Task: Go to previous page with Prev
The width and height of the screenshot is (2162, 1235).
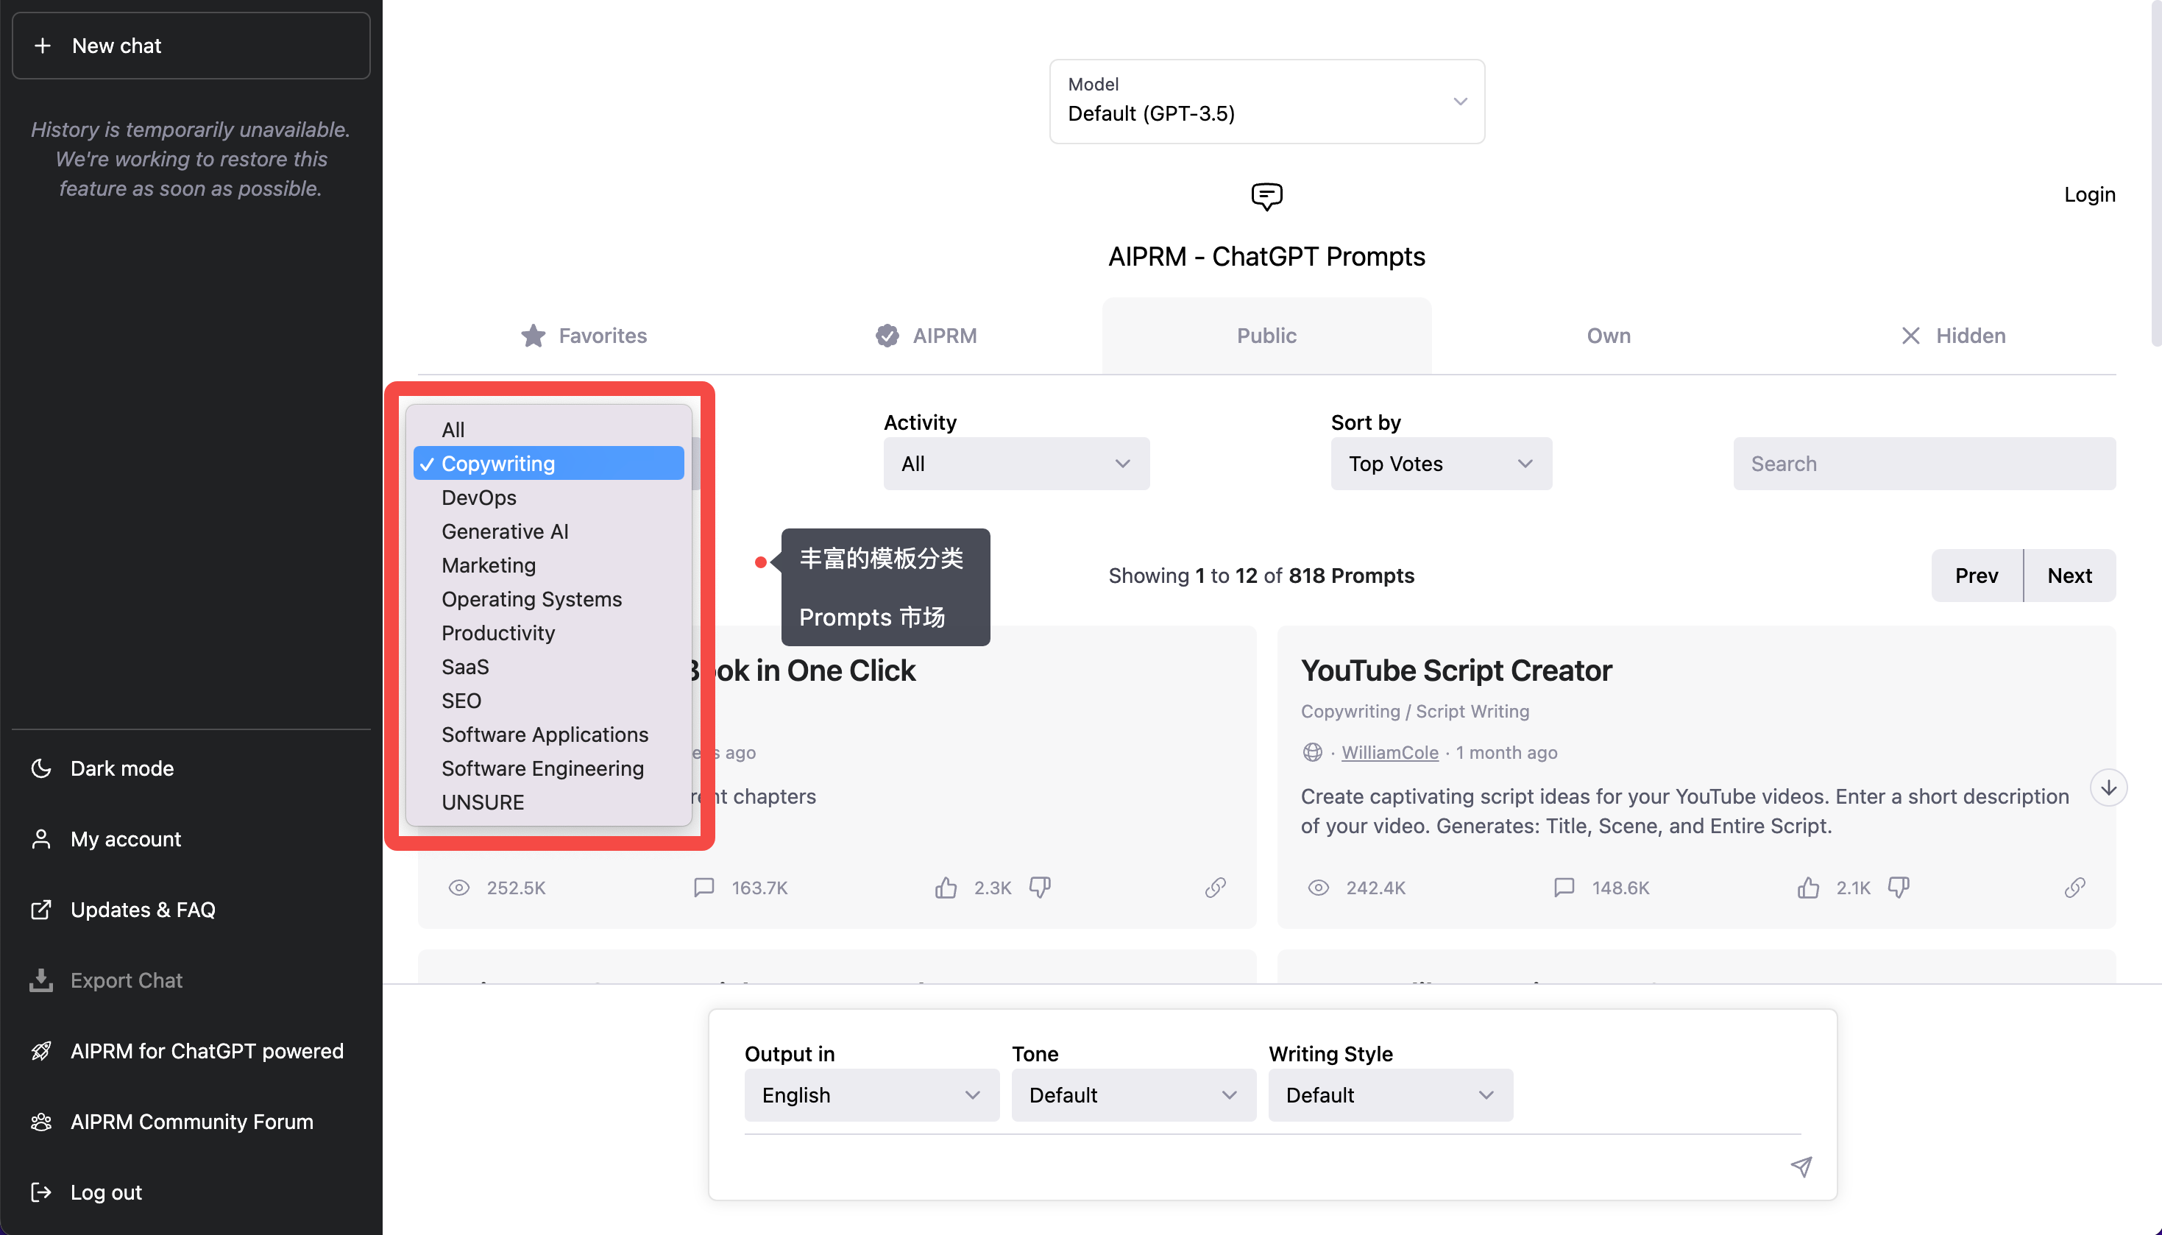Action: (x=1977, y=576)
